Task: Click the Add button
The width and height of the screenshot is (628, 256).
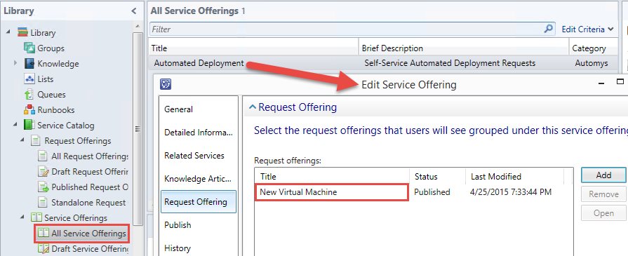Action: pyautogui.click(x=603, y=175)
